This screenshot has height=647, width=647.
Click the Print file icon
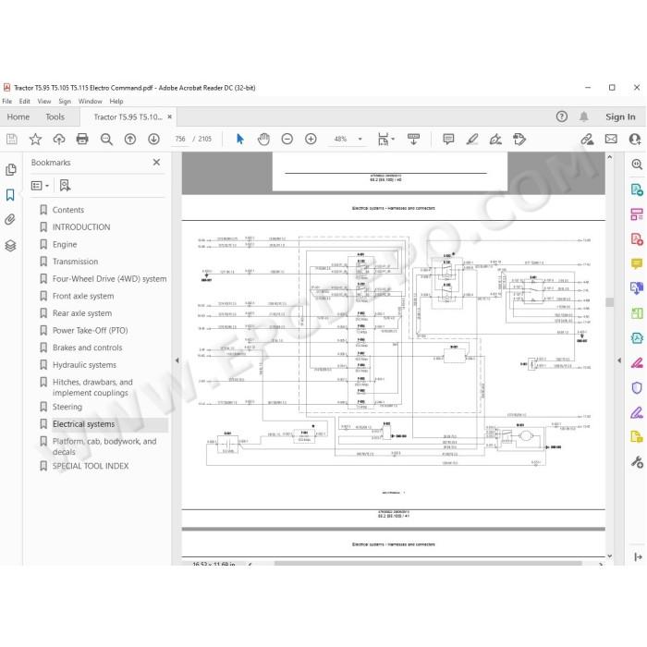tap(82, 139)
